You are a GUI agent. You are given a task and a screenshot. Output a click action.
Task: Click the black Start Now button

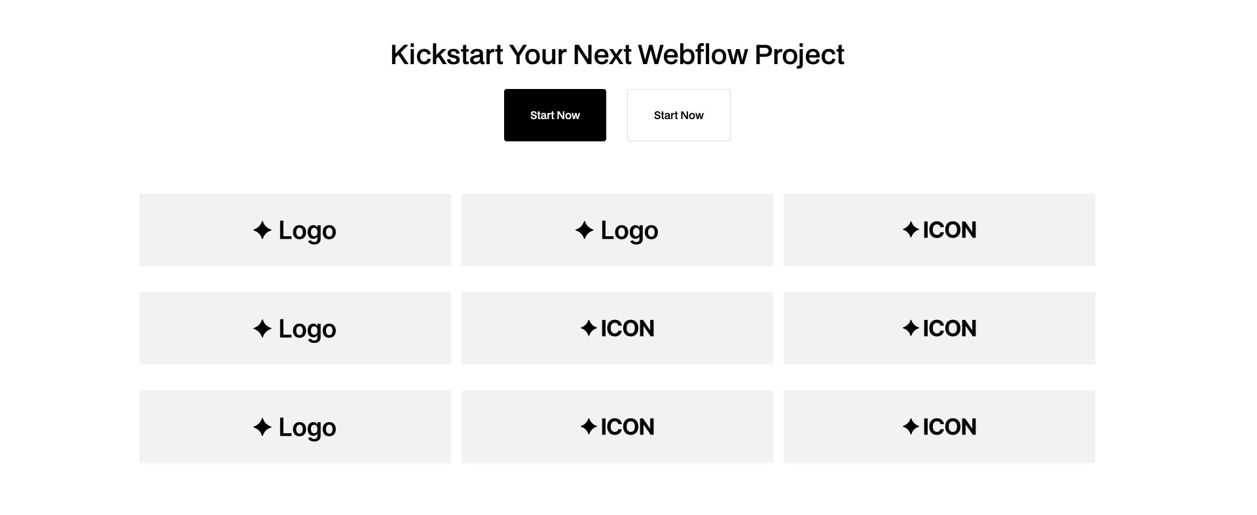(x=555, y=115)
